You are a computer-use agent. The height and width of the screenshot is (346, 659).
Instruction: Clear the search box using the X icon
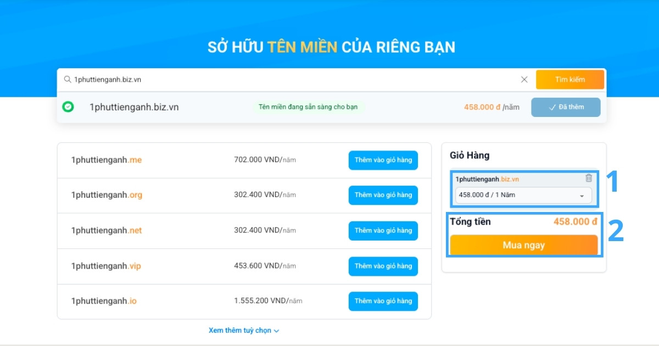pyautogui.click(x=524, y=79)
